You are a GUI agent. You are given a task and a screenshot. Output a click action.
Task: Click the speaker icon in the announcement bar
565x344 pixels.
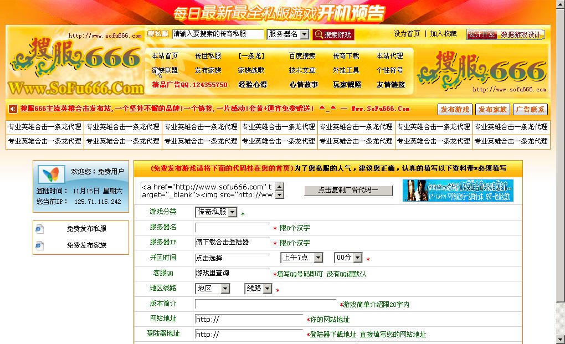point(13,109)
